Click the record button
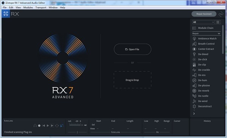 point(39,126)
